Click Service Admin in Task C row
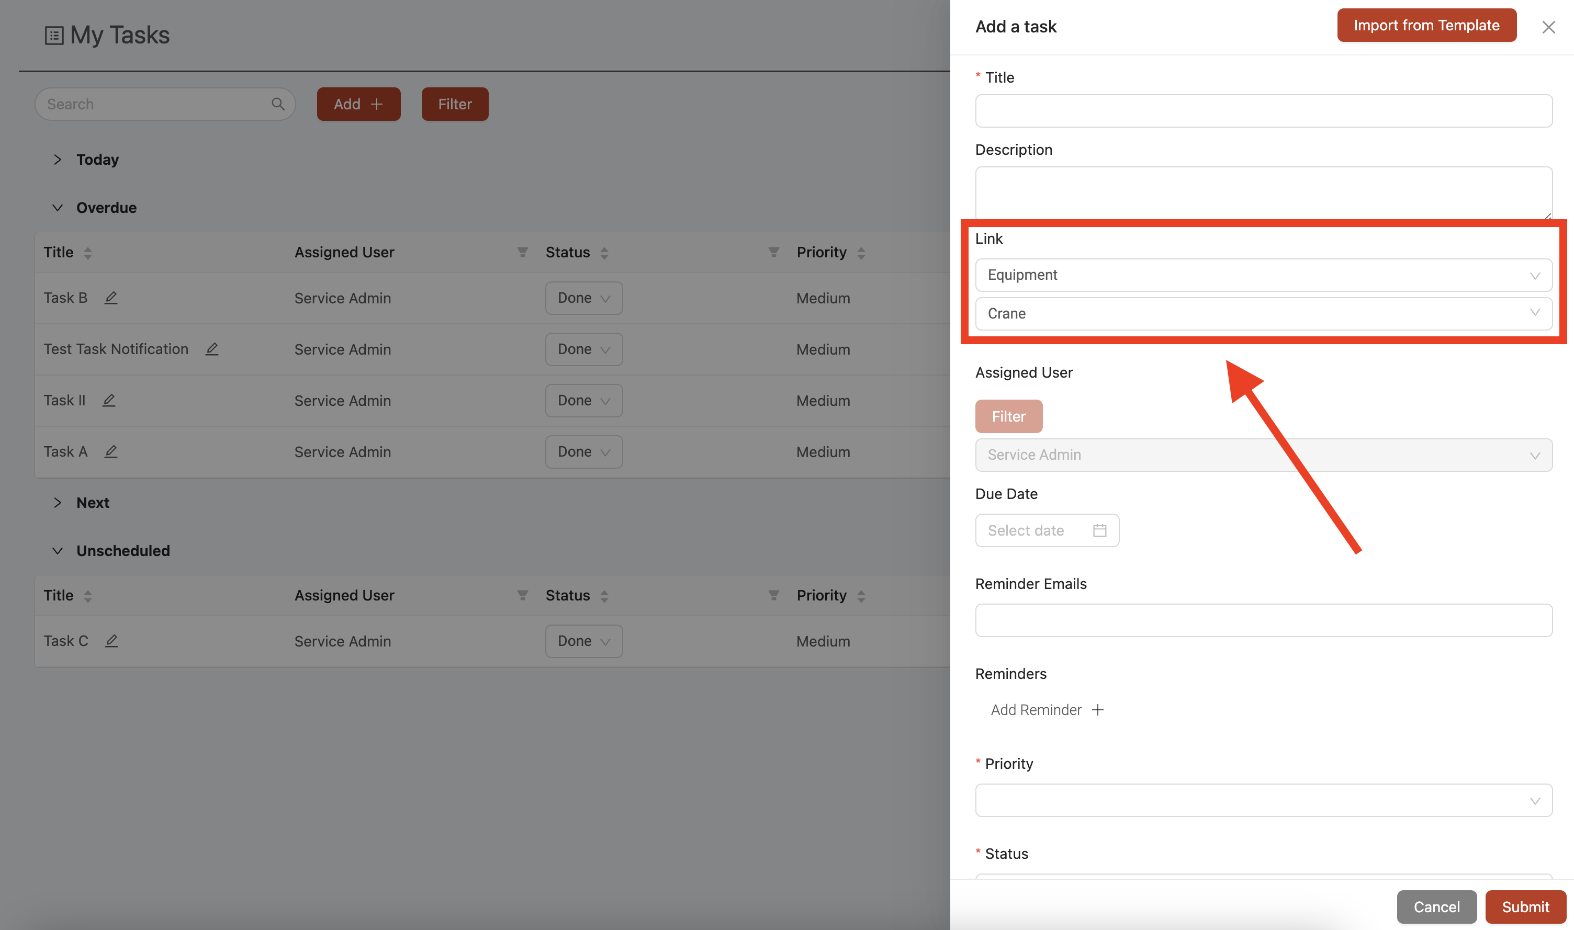This screenshot has width=1574, height=930. pyautogui.click(x=342, y=642)
